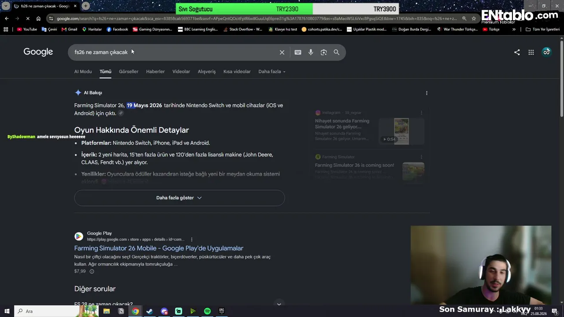Open the Discord icon in the taskbar
564x317 pixels.
tap(164, 311)
